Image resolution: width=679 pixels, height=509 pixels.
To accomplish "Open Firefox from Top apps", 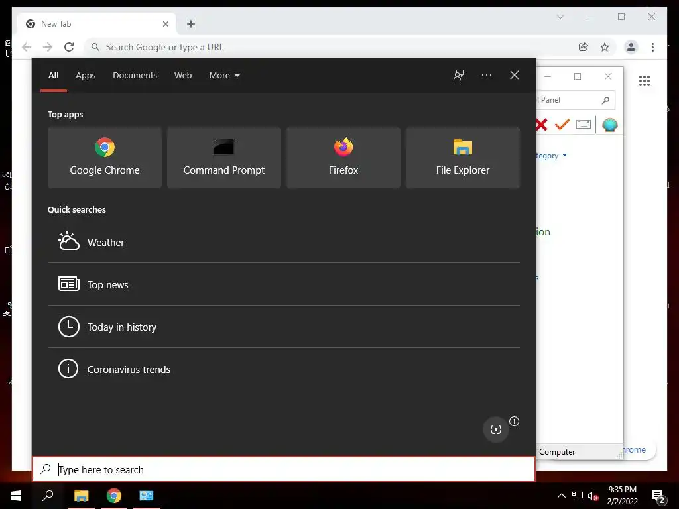I will tap(343, 158).
